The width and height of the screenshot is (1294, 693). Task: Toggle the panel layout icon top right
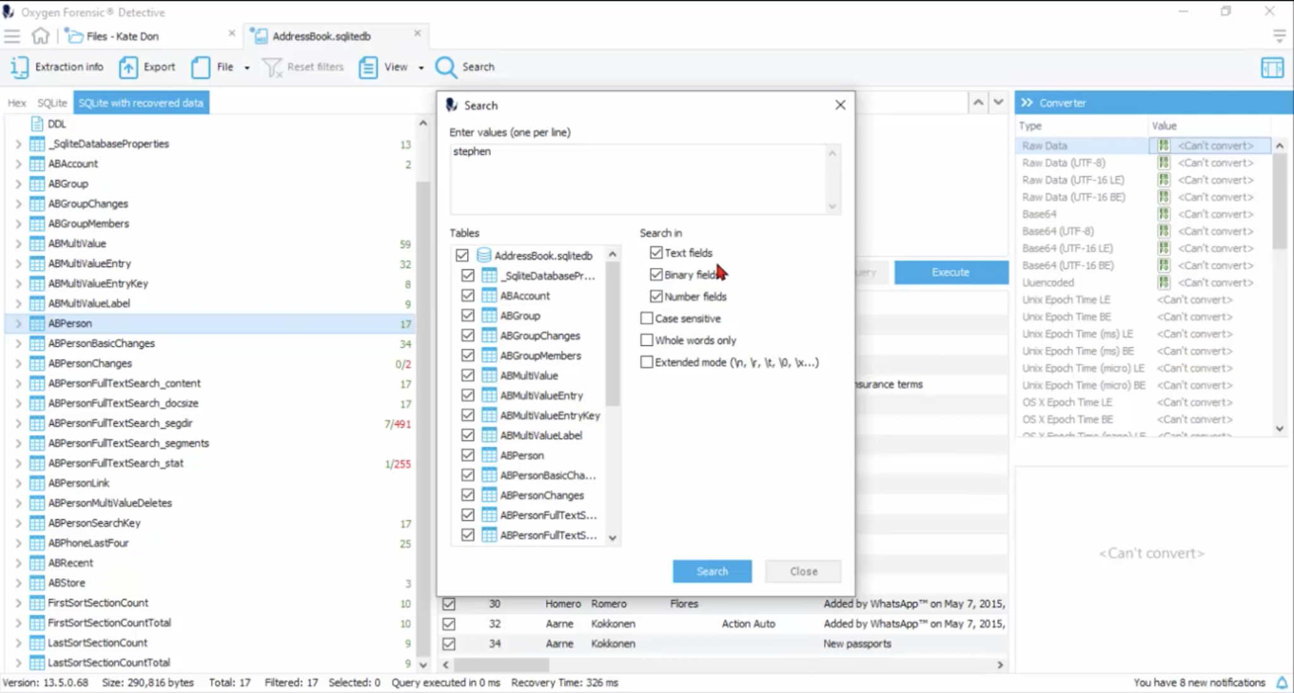tap(1273, 68)
